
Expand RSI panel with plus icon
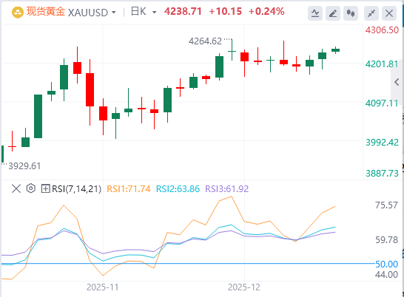click(x=45, y=188)
